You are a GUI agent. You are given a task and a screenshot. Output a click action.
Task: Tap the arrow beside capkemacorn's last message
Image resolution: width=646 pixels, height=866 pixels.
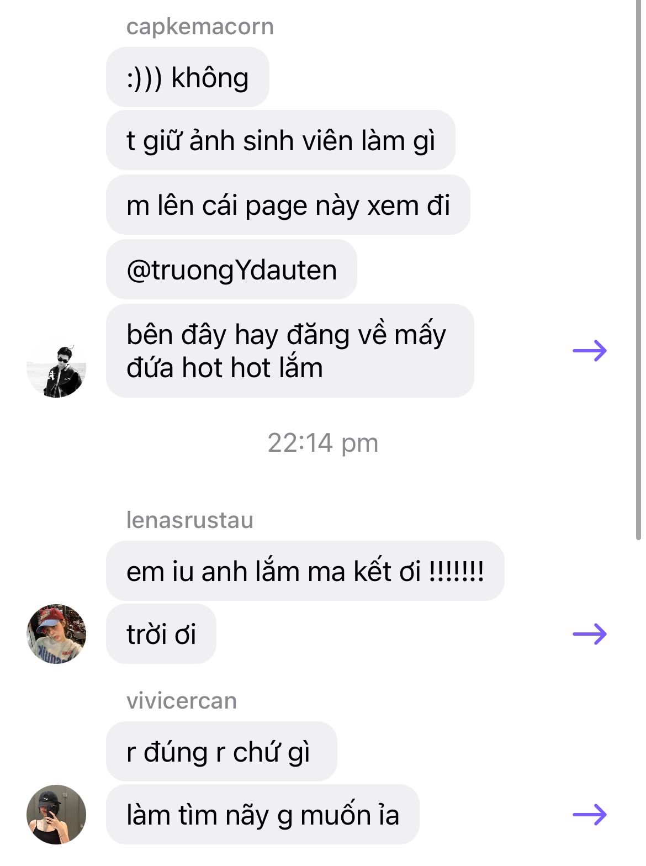[590, 351]
